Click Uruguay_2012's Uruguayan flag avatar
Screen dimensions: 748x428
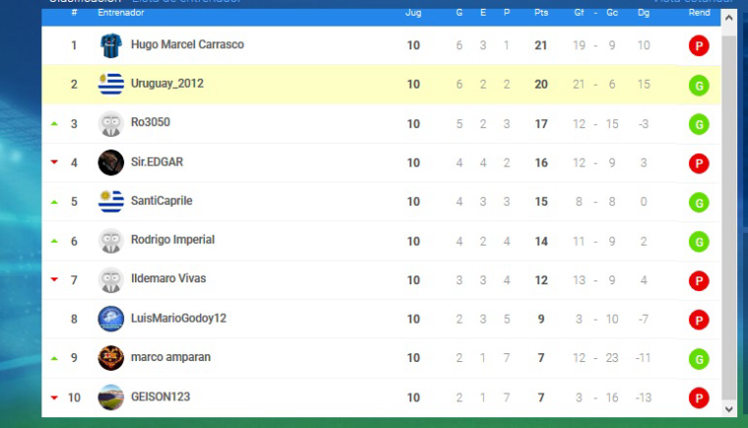click(x=110, y=84)
